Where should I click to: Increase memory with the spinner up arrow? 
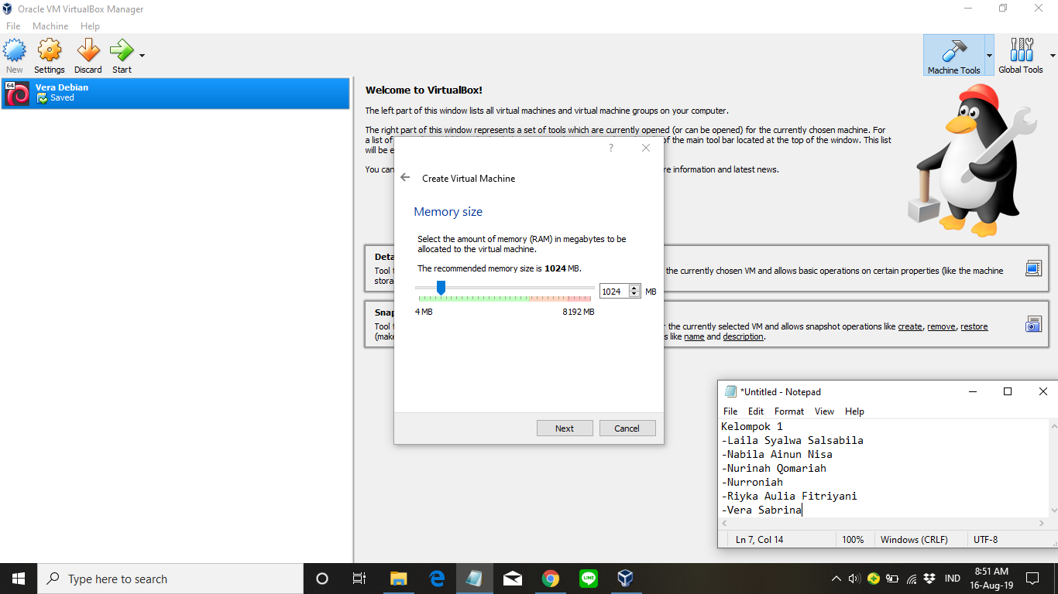tap(634, 288)
